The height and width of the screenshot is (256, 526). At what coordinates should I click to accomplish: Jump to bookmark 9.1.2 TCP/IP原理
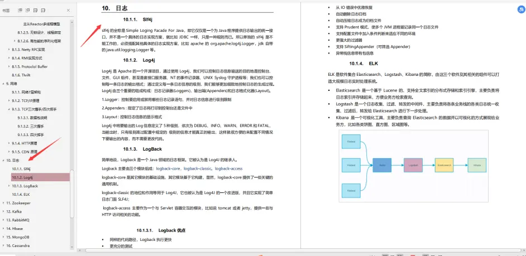[26, 101]
